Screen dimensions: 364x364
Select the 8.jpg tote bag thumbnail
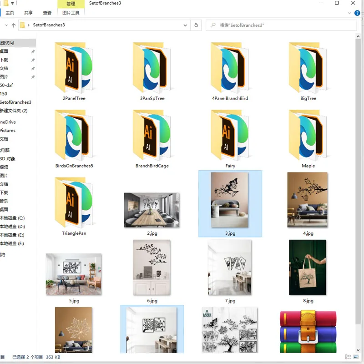click(x=308, y=267)
